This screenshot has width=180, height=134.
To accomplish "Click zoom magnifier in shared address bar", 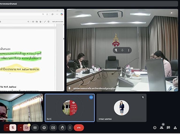I will click(x=43, y=14).
